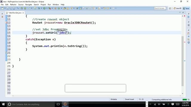191x107 pixels.
Task: Close the JdbcRowSet.java editor tab
Action: (x=23, y=13)
